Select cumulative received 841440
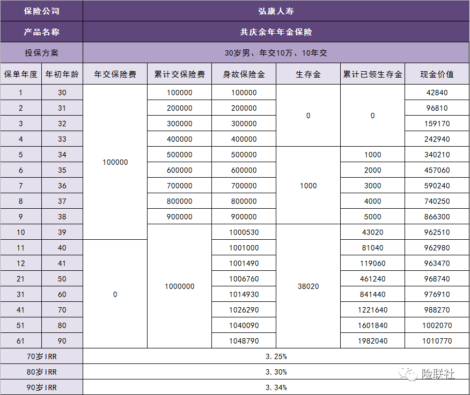Image resolution: width=470 pixels, height=395 pixels. 372,294
